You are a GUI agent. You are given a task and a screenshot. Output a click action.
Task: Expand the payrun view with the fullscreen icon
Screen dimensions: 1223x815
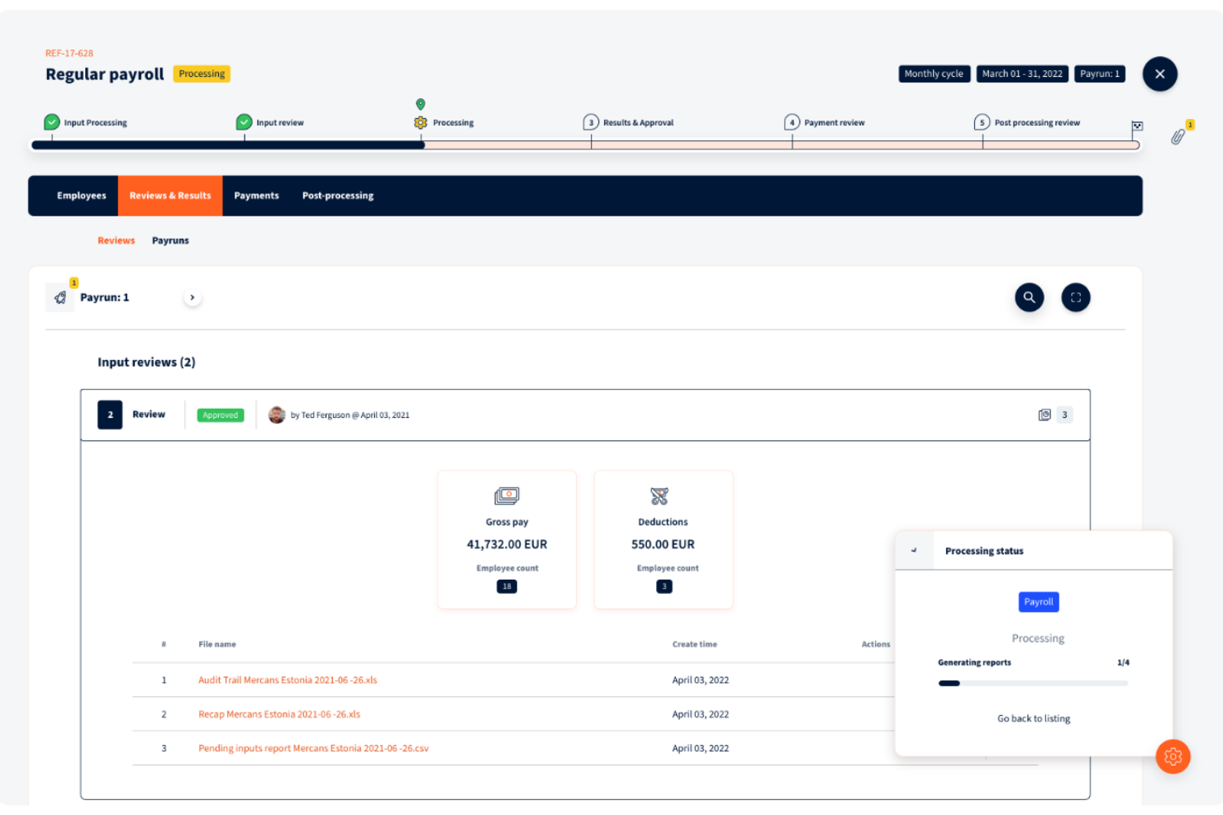click(x=1075, y=297)
